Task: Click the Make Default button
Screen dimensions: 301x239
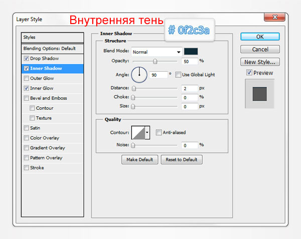Action: tap(140, 159)
